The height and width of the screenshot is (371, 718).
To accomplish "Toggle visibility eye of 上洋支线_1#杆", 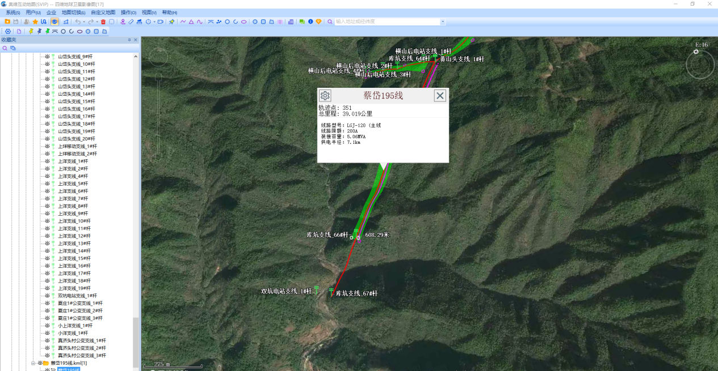I will [48, 161].
